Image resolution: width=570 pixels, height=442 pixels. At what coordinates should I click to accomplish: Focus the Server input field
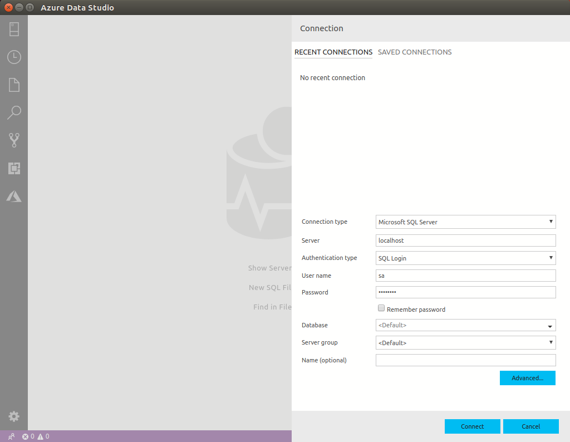[466, 240]
